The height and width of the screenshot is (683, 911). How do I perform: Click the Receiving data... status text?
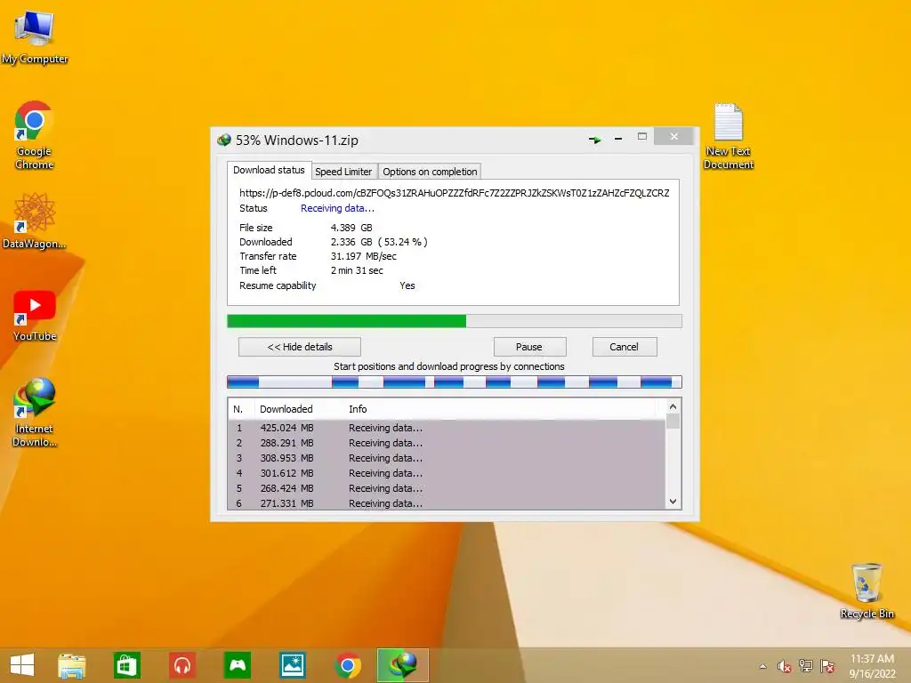click(337, 208)
